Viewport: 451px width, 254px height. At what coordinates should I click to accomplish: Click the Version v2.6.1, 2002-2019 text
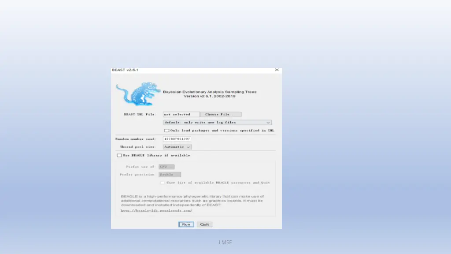coord(210,96)
